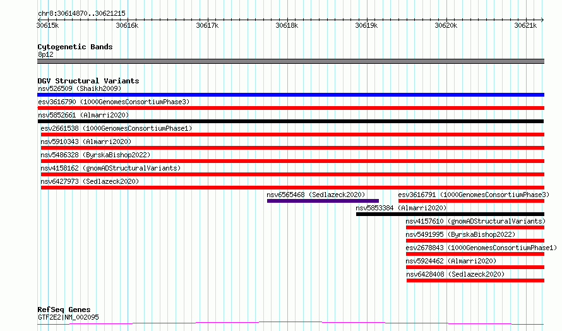Click the 30616k ruler tick label
This screenshot has height=331, width=562.
tap(127, 25)
